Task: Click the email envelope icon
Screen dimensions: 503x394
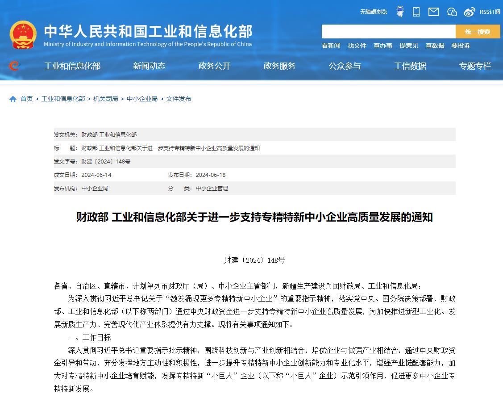Action: pos(433,12)
